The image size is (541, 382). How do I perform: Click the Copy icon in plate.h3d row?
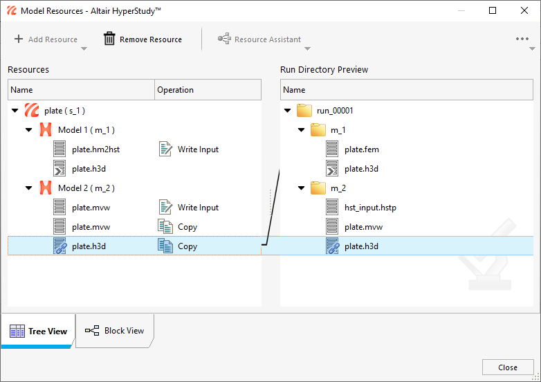point(165,246)
